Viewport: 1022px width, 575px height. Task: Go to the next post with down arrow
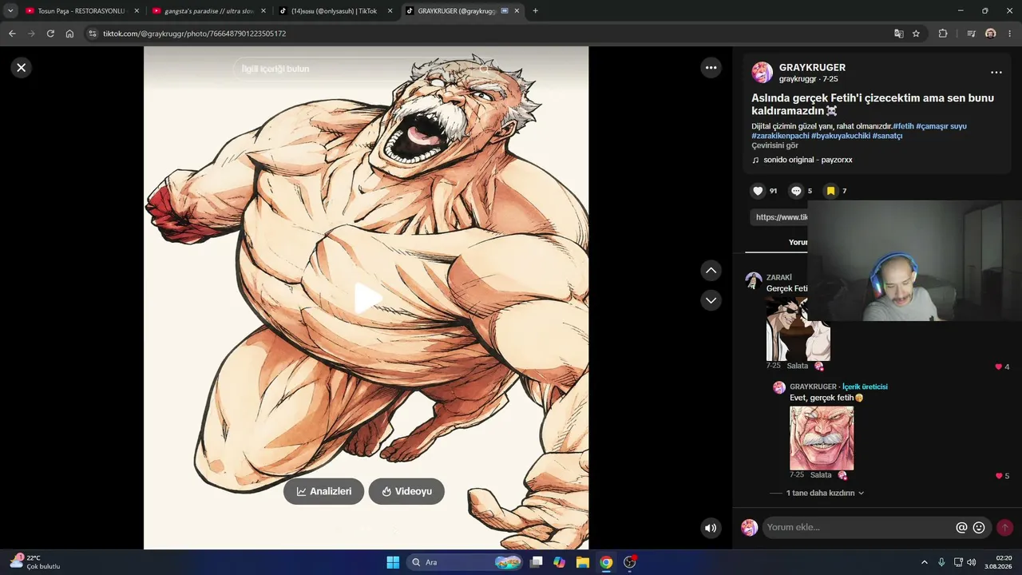coord(711,300)
